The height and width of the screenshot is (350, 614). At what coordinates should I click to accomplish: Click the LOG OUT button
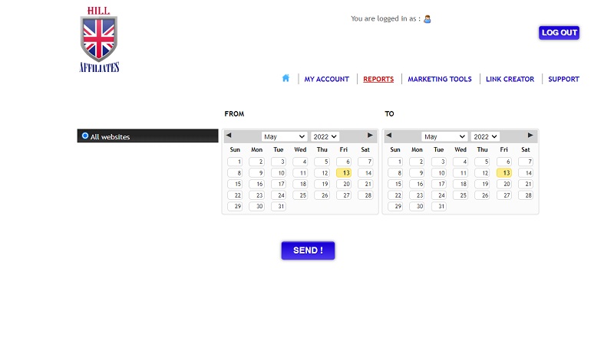click(560, 33)
